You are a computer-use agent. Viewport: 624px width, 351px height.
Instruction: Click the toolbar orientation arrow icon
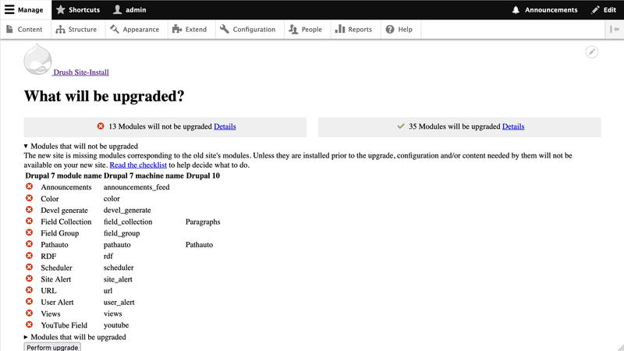pyautogui.click(x=615, y=30)
